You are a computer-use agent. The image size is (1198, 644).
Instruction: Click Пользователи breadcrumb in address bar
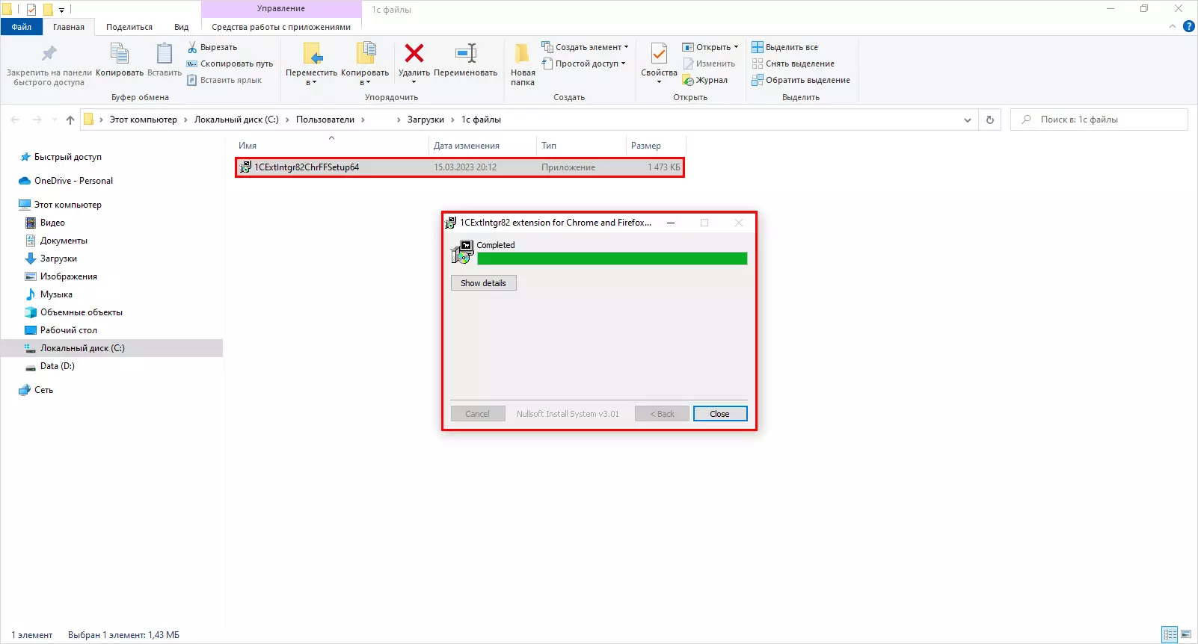[x=325, y=120]
